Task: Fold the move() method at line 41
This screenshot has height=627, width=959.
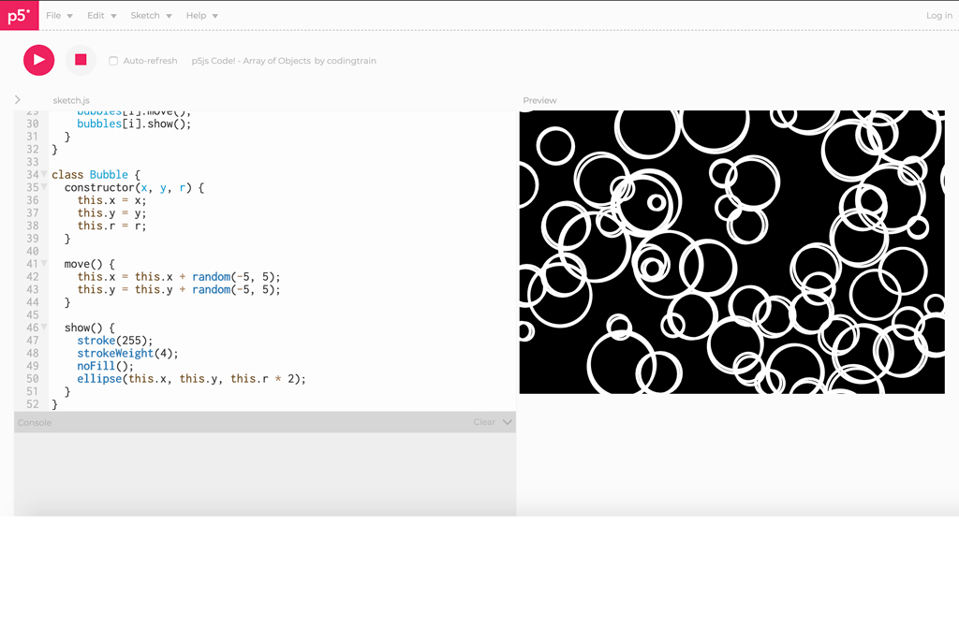Action: pyautogui.click(x=44, y=264)
